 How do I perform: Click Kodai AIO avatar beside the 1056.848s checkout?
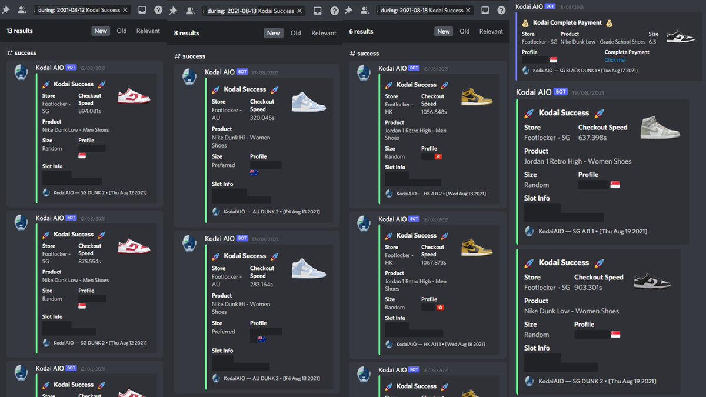pyautogui.click(x=365, y=74)
